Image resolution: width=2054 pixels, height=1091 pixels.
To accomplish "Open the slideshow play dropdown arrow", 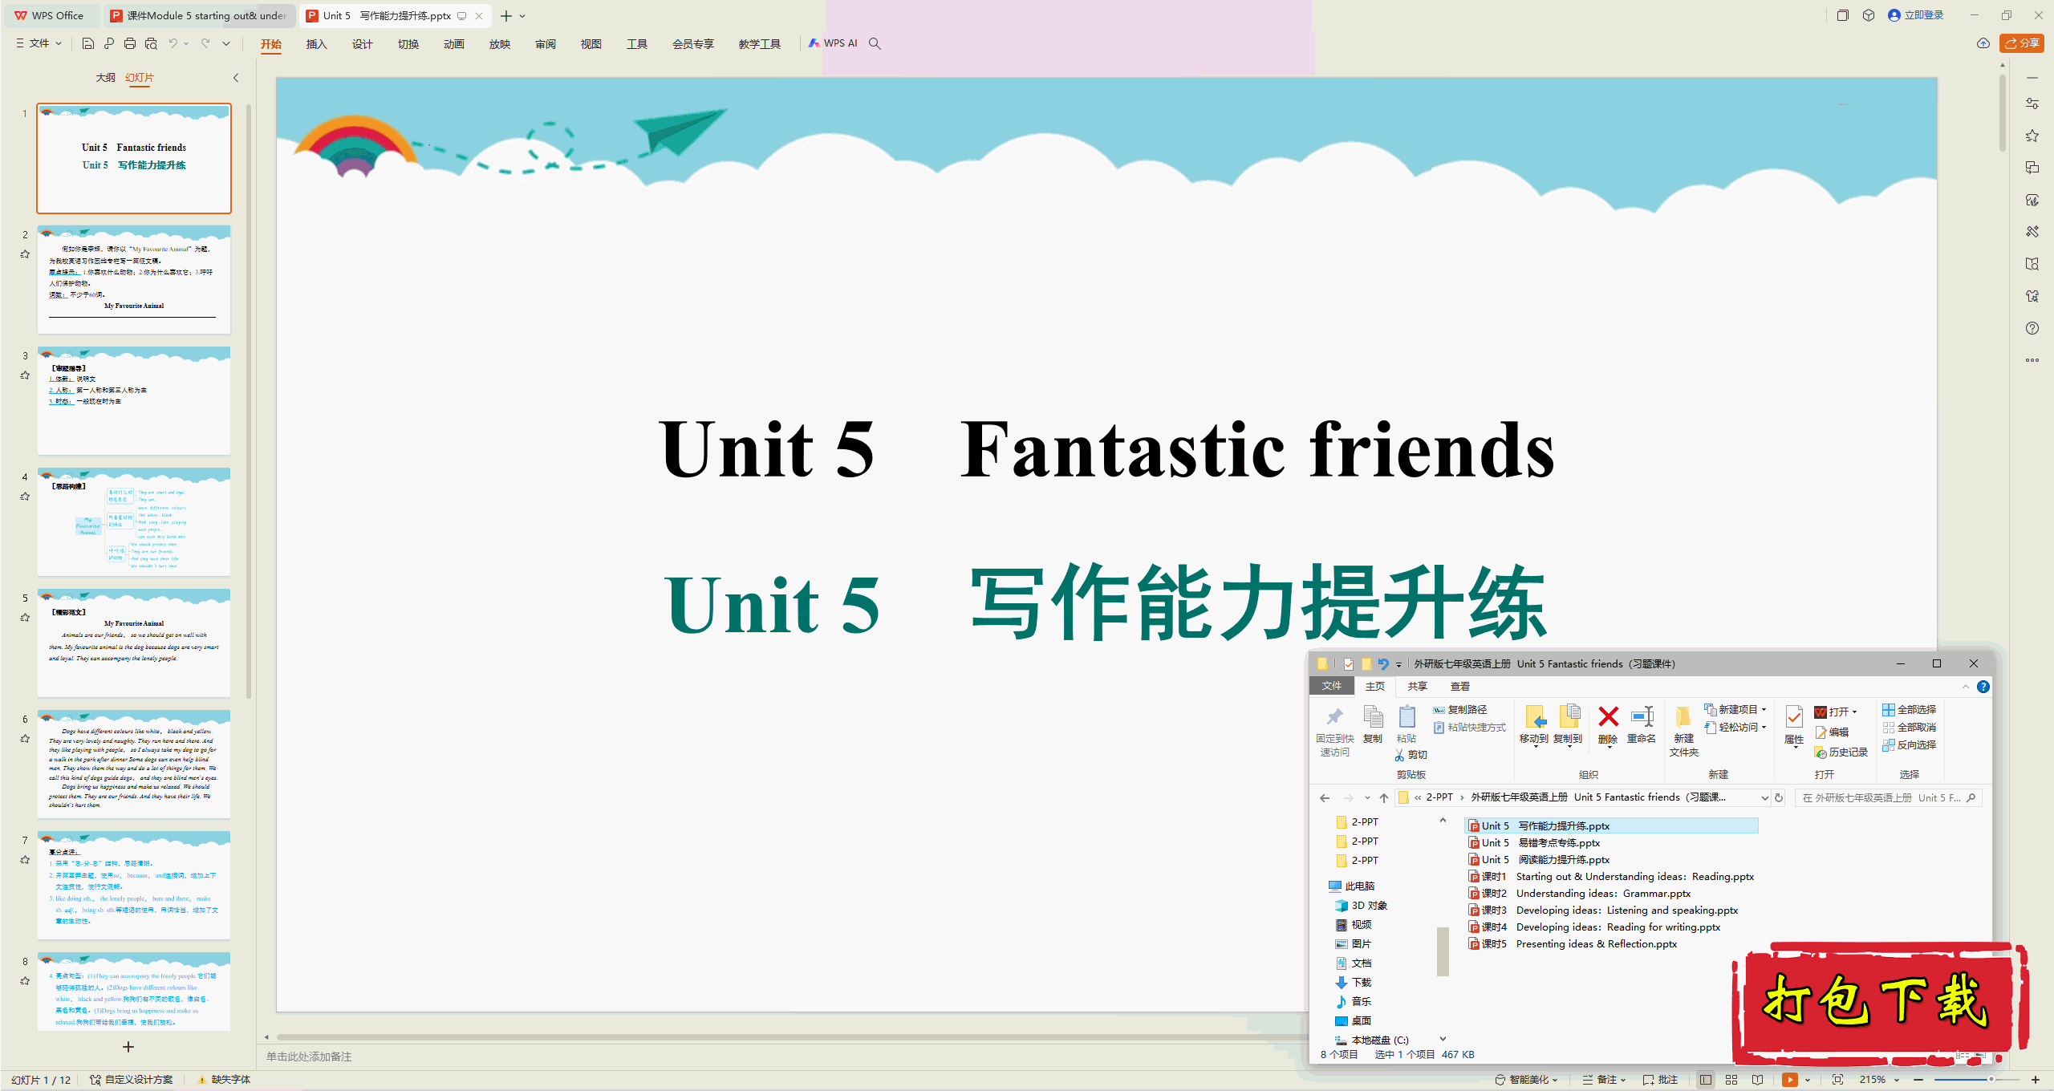I will (1808, 1080).
